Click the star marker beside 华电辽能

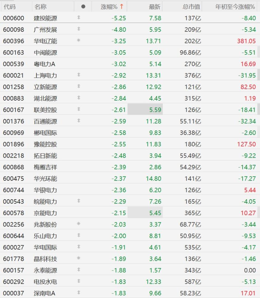[79, 40]
